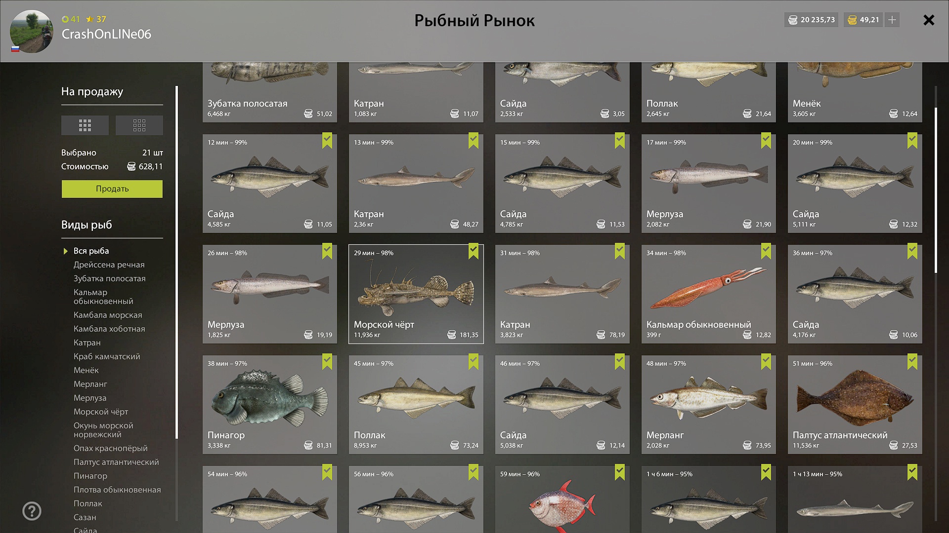The height and width of the screenshot is (533, 949).
Task: Click the Продать sell button
Action: [x=112, y=189]
